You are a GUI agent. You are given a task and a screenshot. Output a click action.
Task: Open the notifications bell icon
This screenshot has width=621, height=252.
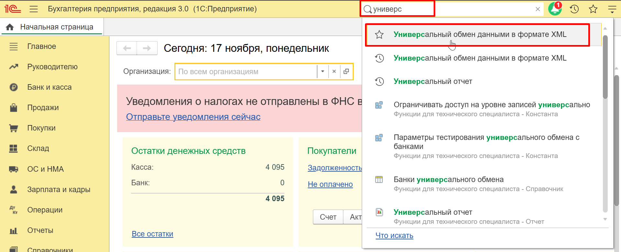tap(555, 9)
